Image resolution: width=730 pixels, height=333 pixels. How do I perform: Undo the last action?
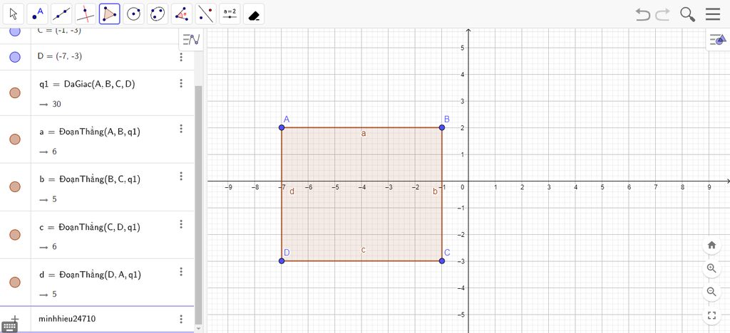pyautogui.click(x=643, y=14)
